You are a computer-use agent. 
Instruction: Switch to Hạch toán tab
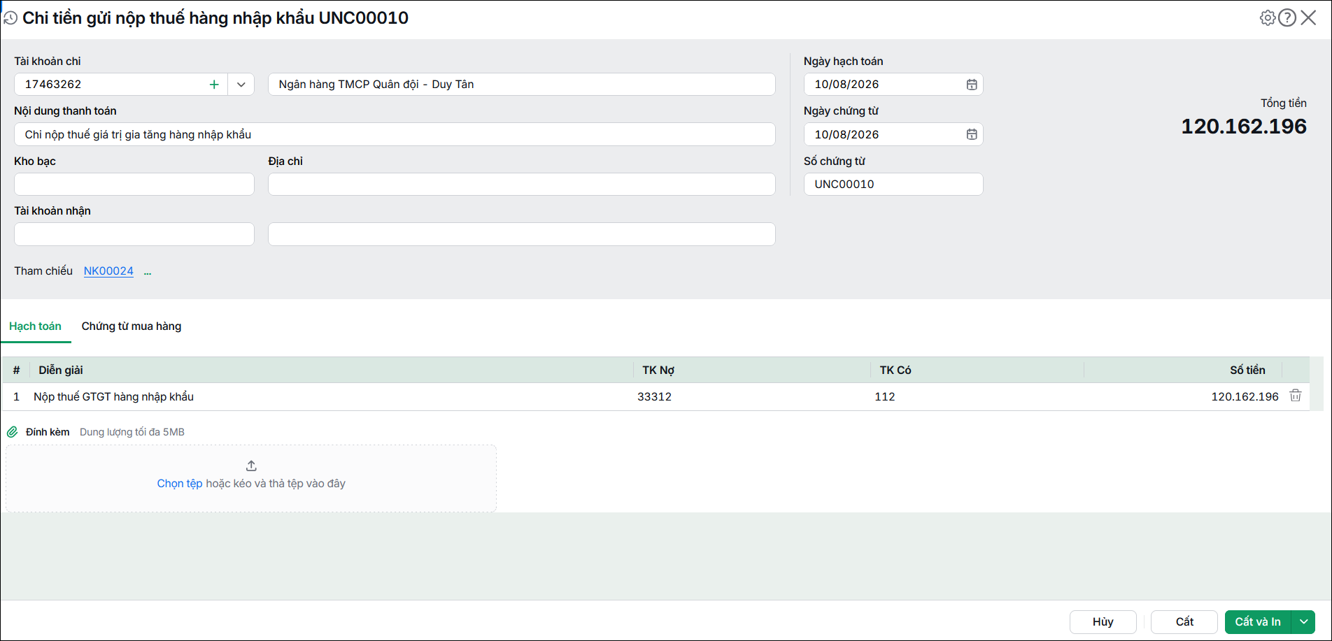tap(35, 326)
